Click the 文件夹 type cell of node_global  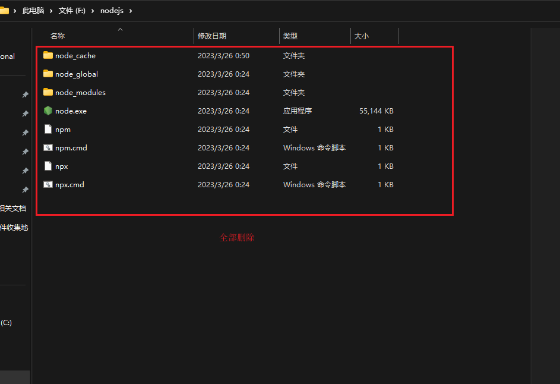[294, 74]
